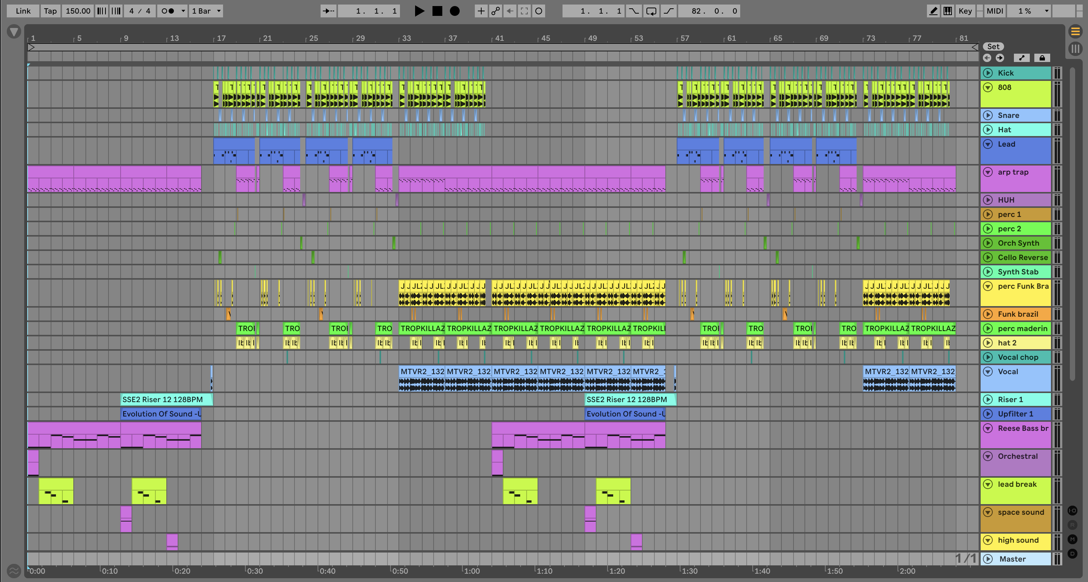Click the Tap tempo button
Viewport: 1088px width, 582px height.
[x=50, y=11]
